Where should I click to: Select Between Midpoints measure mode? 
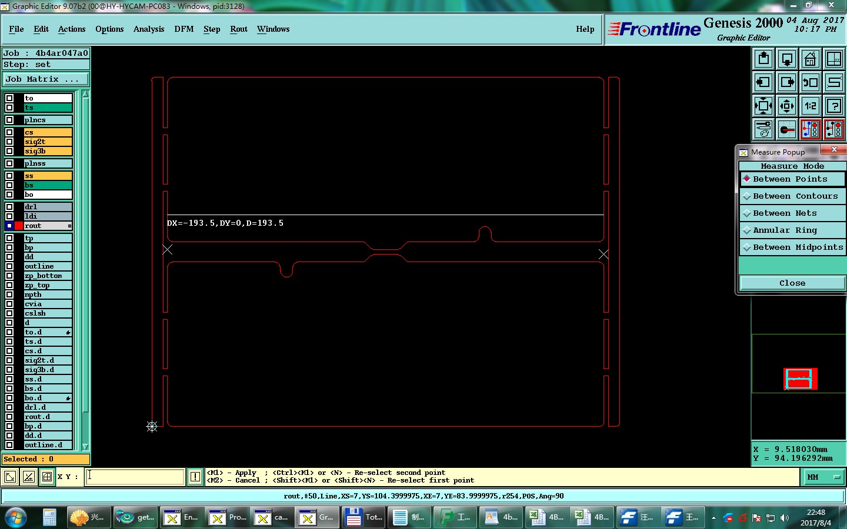tap(792, 247)
